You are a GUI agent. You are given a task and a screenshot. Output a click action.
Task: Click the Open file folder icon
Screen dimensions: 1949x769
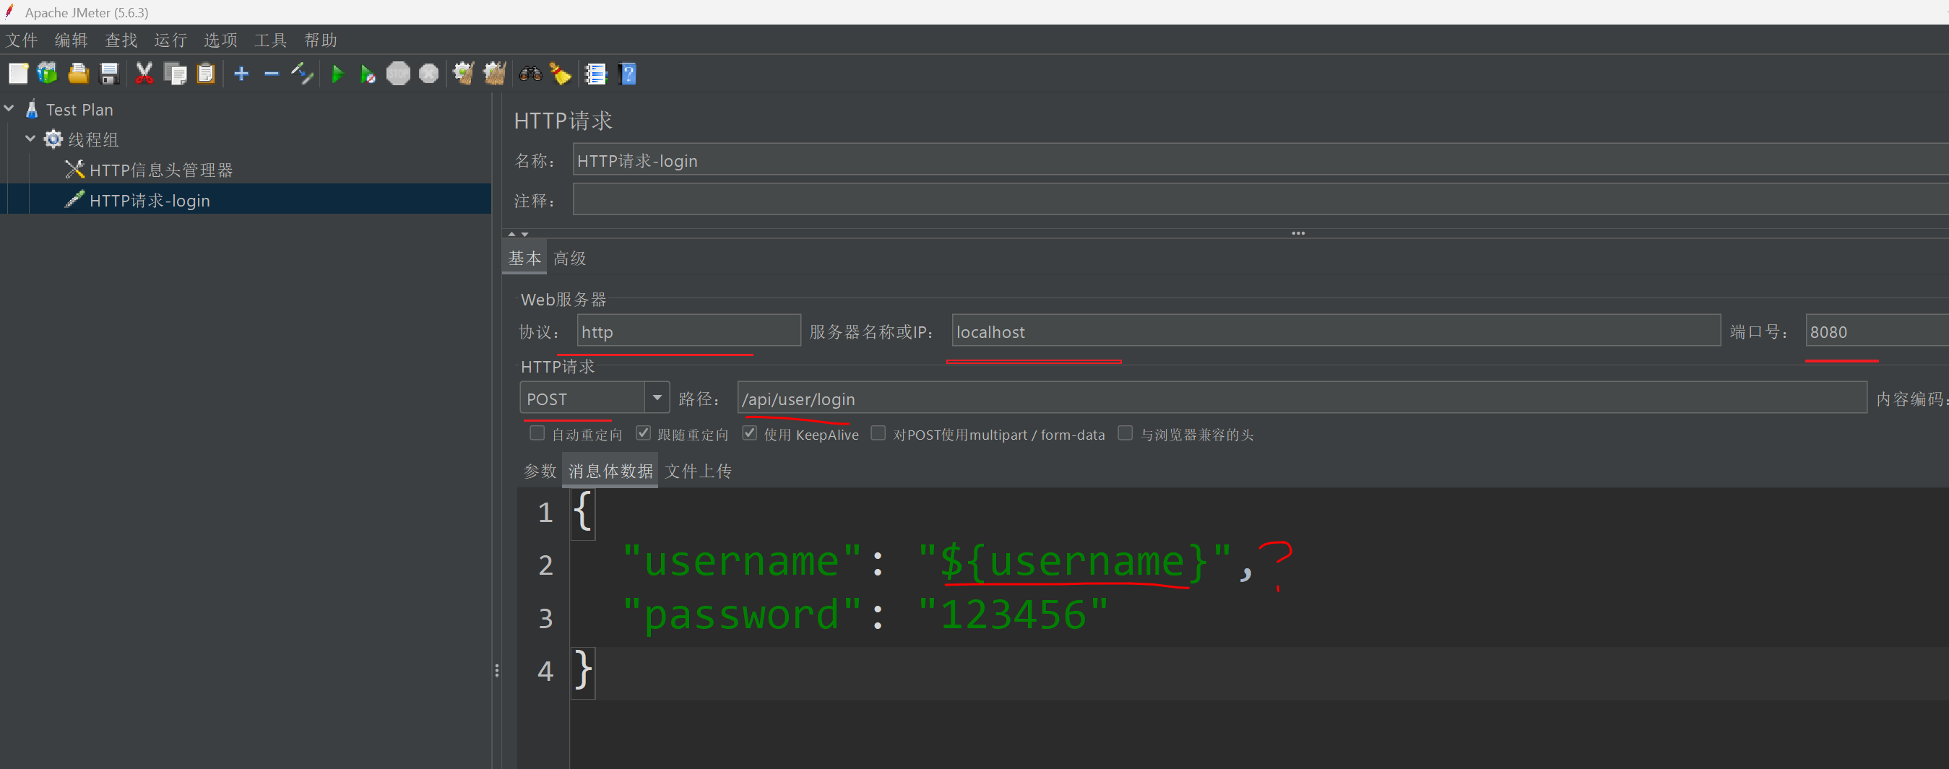(x=79, y=74)
